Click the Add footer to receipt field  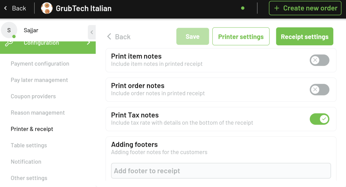point(221,171)
